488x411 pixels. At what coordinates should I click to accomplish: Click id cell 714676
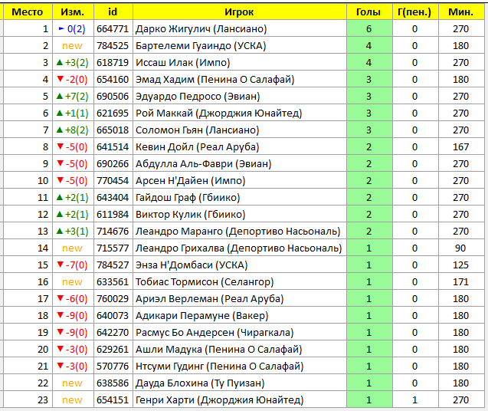pos(113,232)
